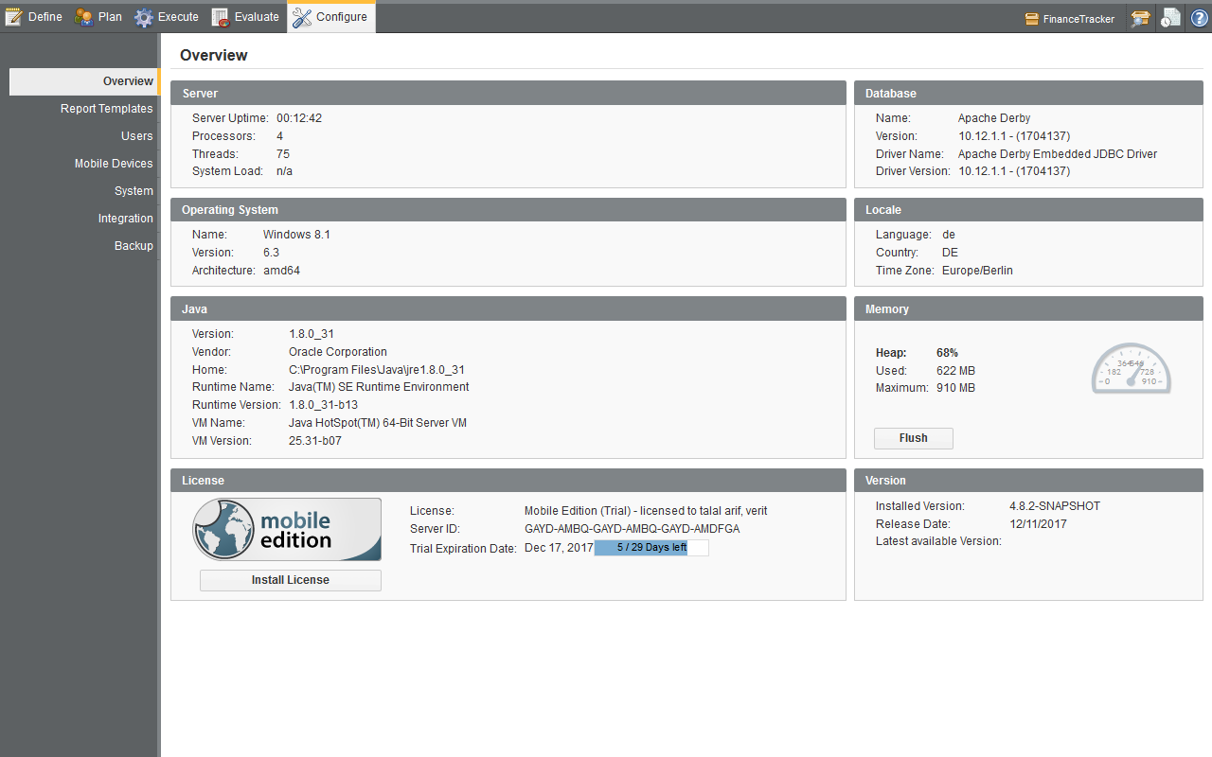This screenshot has height=757, width=1212.
Task: Click the Memory panel header
Action: coord(1028,308)
